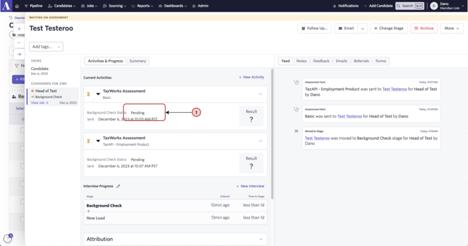Open the Dano user account menu
The width and height of the screenshot is (468, 246).
coord(447,6)
